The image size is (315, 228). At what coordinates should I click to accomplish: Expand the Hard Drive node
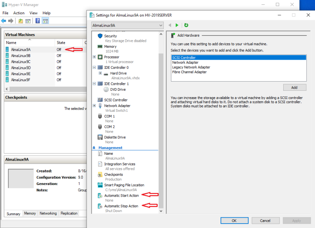coord(100,73)
